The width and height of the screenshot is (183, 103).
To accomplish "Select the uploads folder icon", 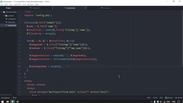I will click(x=6, y=16).
